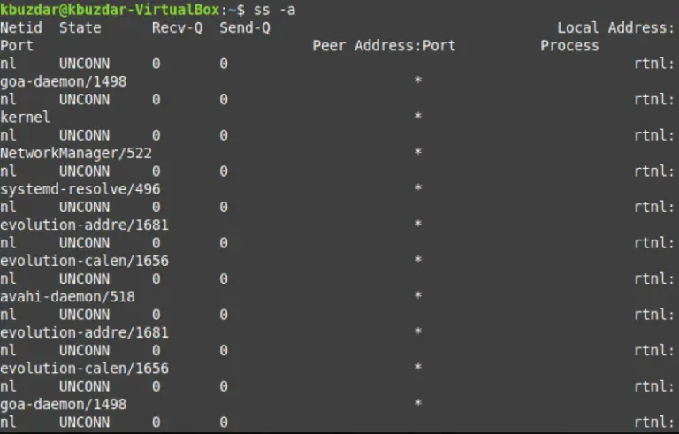Viewport: 679px width, 434px height.
Task: Click the Local Address: header text
Action: [x=615, y=27]
